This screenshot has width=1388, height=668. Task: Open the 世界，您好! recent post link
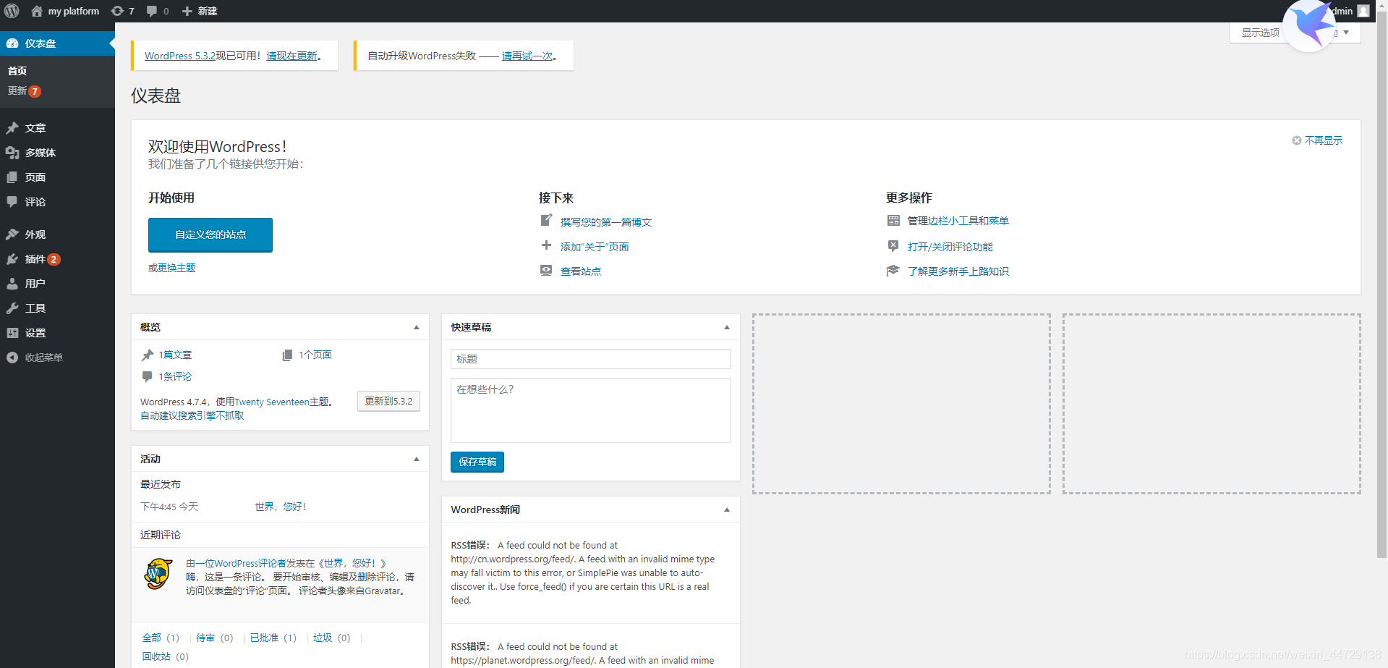(281, 507)
